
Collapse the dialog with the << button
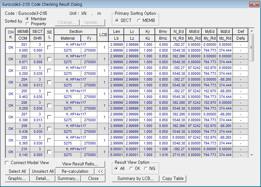pyautogui.click(x=100, y=171)
